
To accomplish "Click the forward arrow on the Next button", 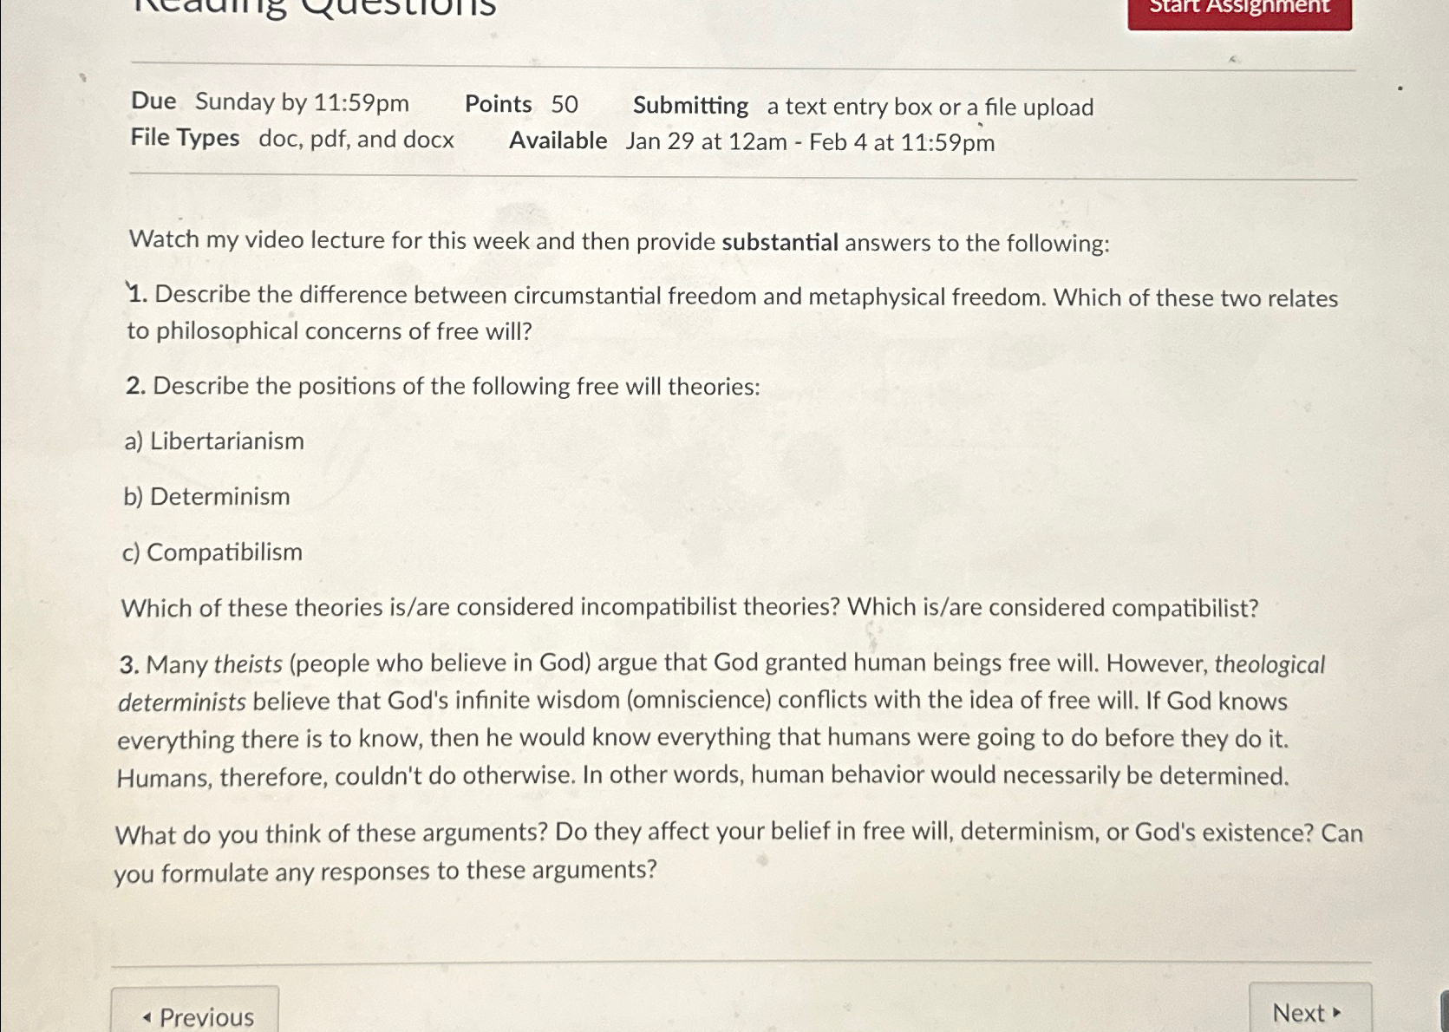I will click(x=1337, y=1012).
